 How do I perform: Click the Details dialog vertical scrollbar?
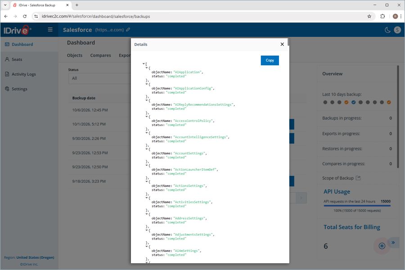[x=288, y=42]
